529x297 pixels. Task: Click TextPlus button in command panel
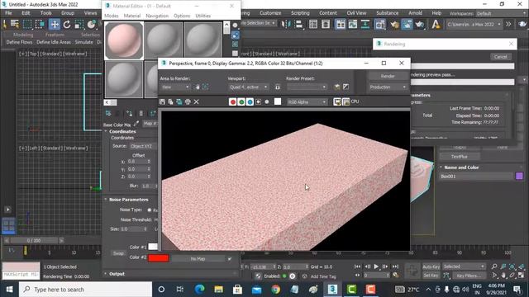[x=459, y=157]
